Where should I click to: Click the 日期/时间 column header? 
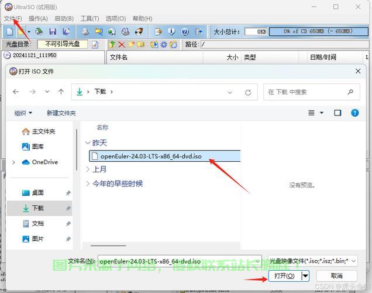[323, 57]
